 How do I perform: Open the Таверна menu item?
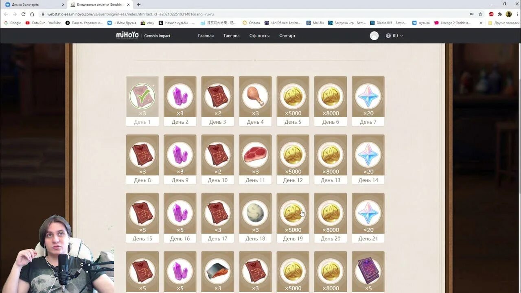point(232,36)
